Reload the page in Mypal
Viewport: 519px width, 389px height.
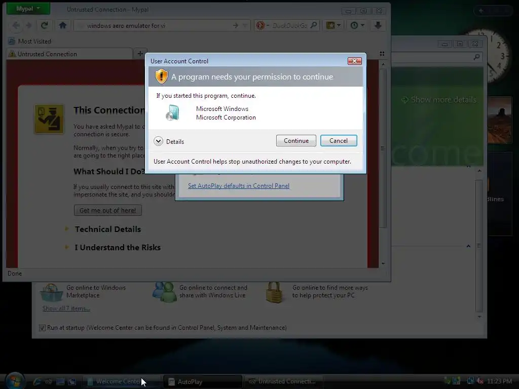(45, 25)
